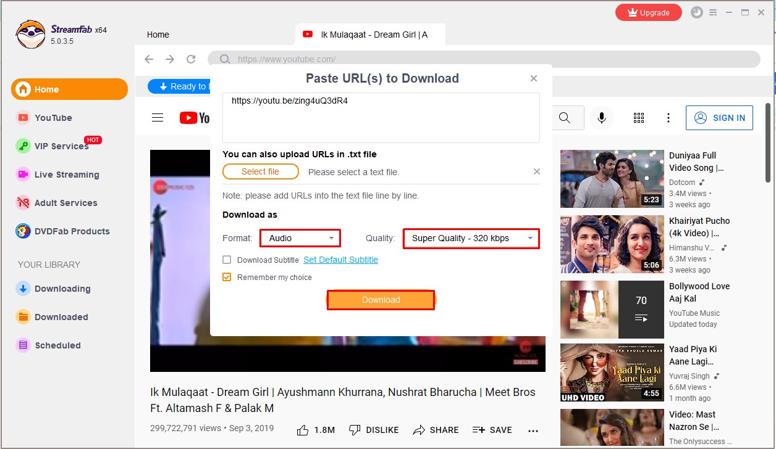Image resolution: width=776 pixels, height=449 pixels.
Task: Enable the Download Subtitle checkbox
Action: tap(227, 260)
